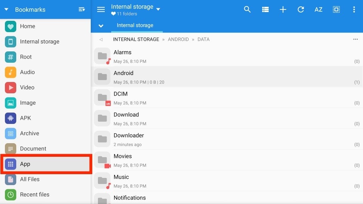Viewport: 363px width, 204px height.
Task: Open Home bookmark
Action: coord(45,26)
